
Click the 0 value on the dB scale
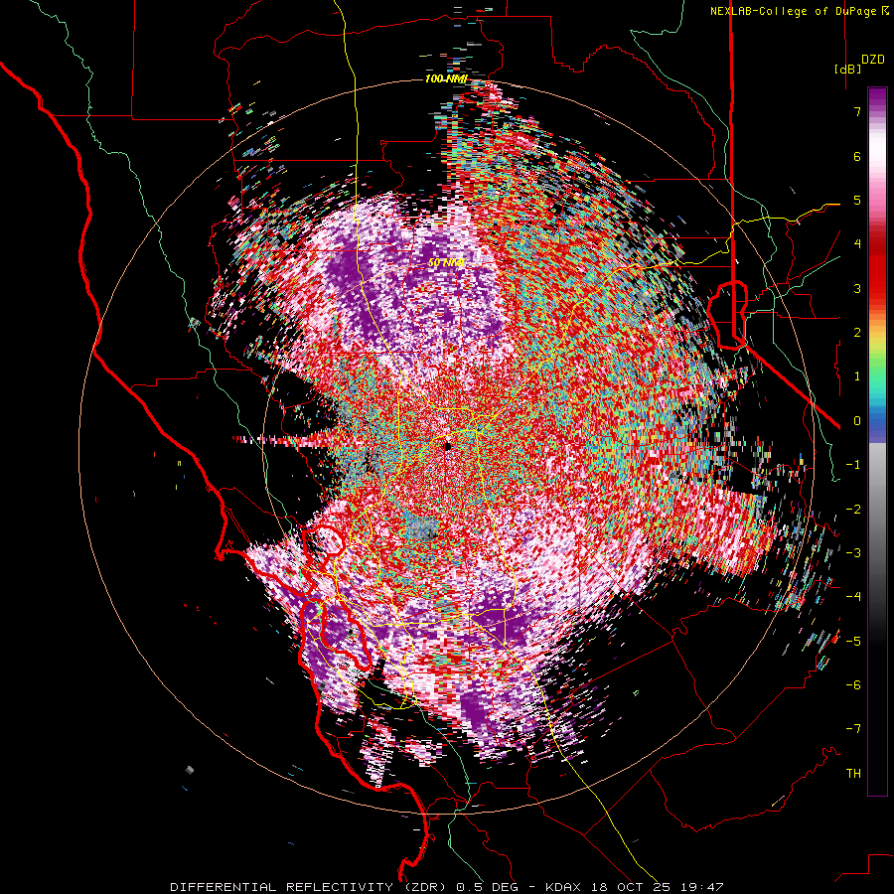click(x=857, y=421)
